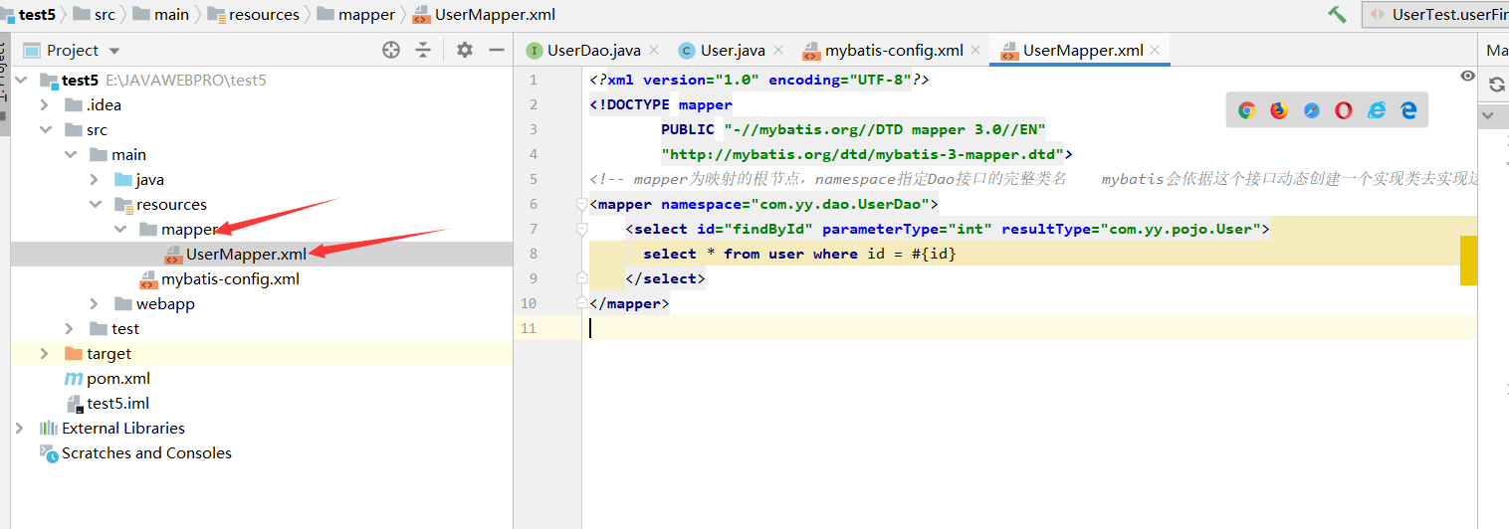The width and height of the screenshot is (1509, 529).
Task: Toggle inspections eye icon in editor
Action: click(1467, 76)
